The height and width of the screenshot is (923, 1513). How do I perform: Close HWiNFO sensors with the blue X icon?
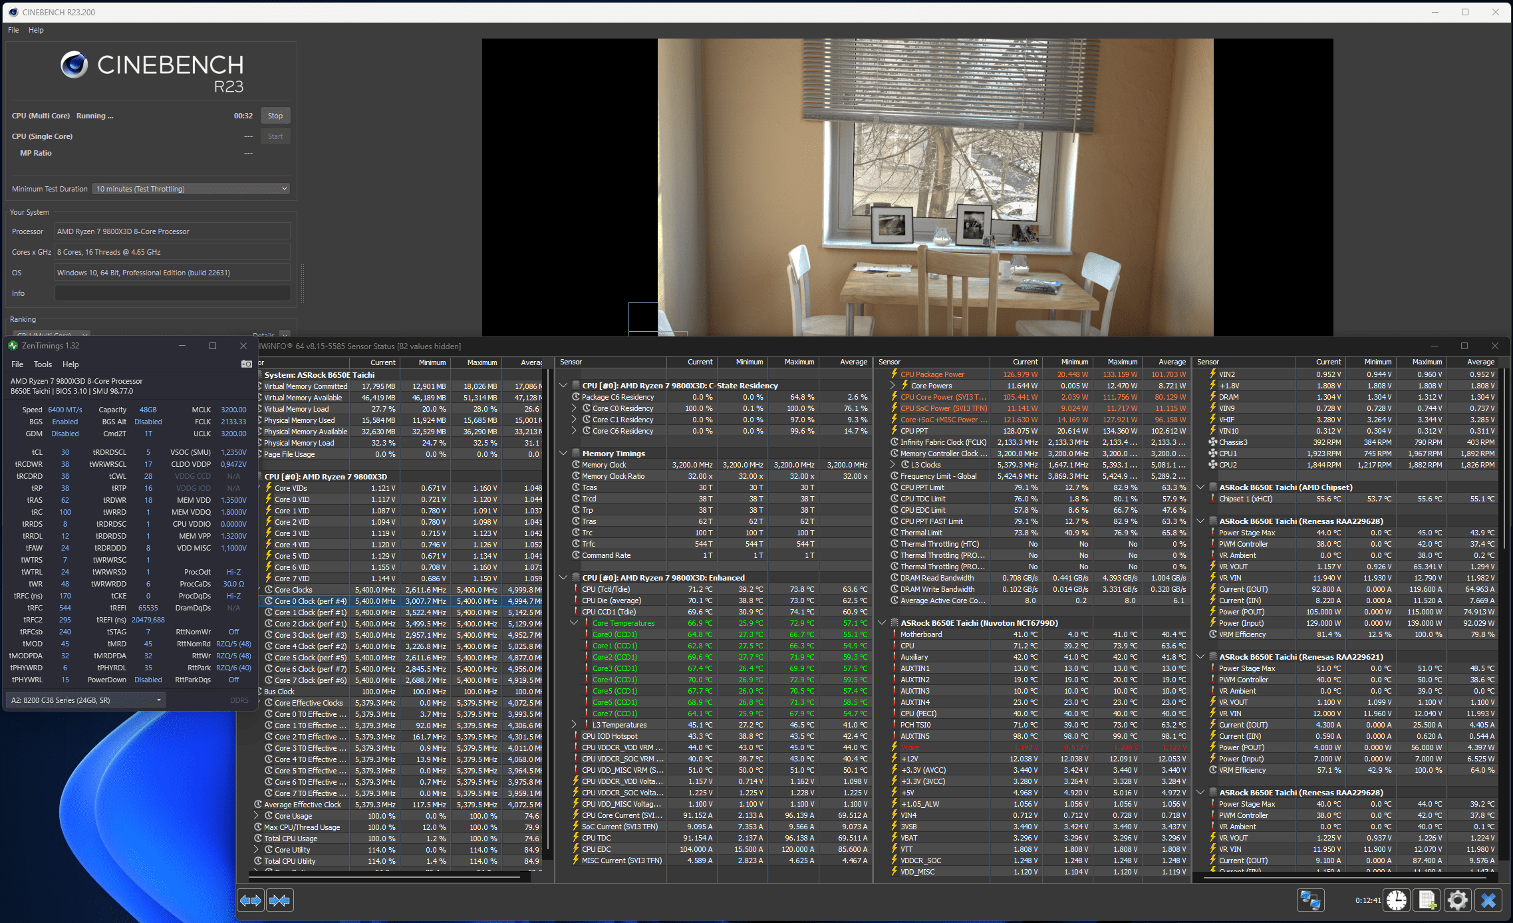tap(1488, 900)
